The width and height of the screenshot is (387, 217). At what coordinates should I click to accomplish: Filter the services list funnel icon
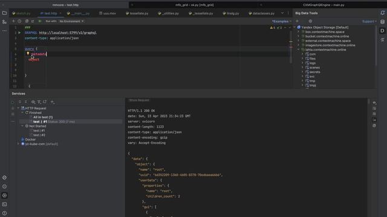(x=39, y=102)
